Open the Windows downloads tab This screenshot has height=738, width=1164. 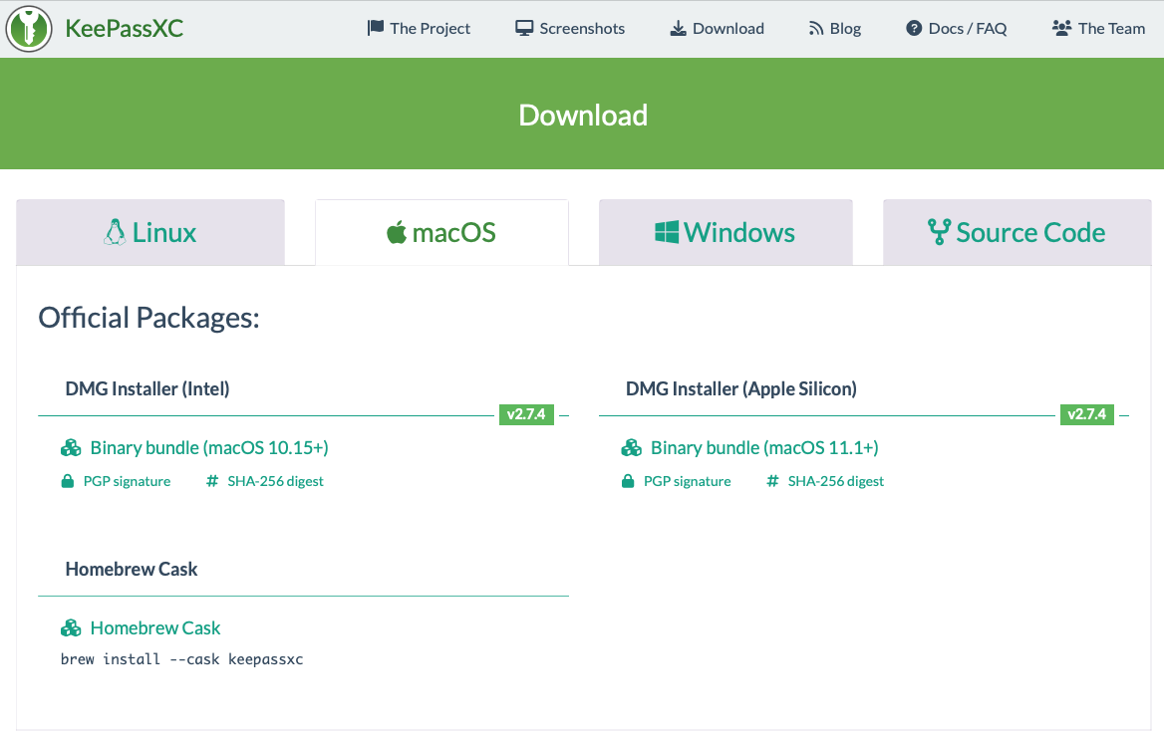(x=726, y=233)
